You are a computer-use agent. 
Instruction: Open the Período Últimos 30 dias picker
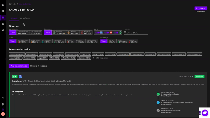[x=136, y=33]
